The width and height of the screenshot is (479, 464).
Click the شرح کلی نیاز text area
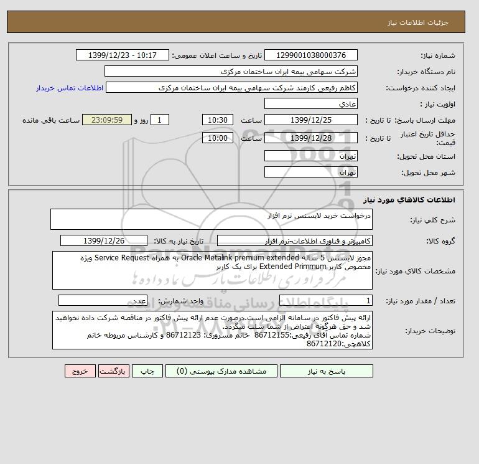212,219
